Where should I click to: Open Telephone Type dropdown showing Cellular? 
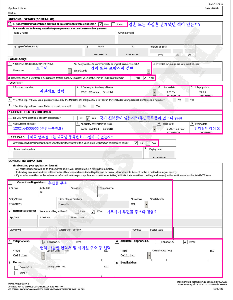point(43,256)
